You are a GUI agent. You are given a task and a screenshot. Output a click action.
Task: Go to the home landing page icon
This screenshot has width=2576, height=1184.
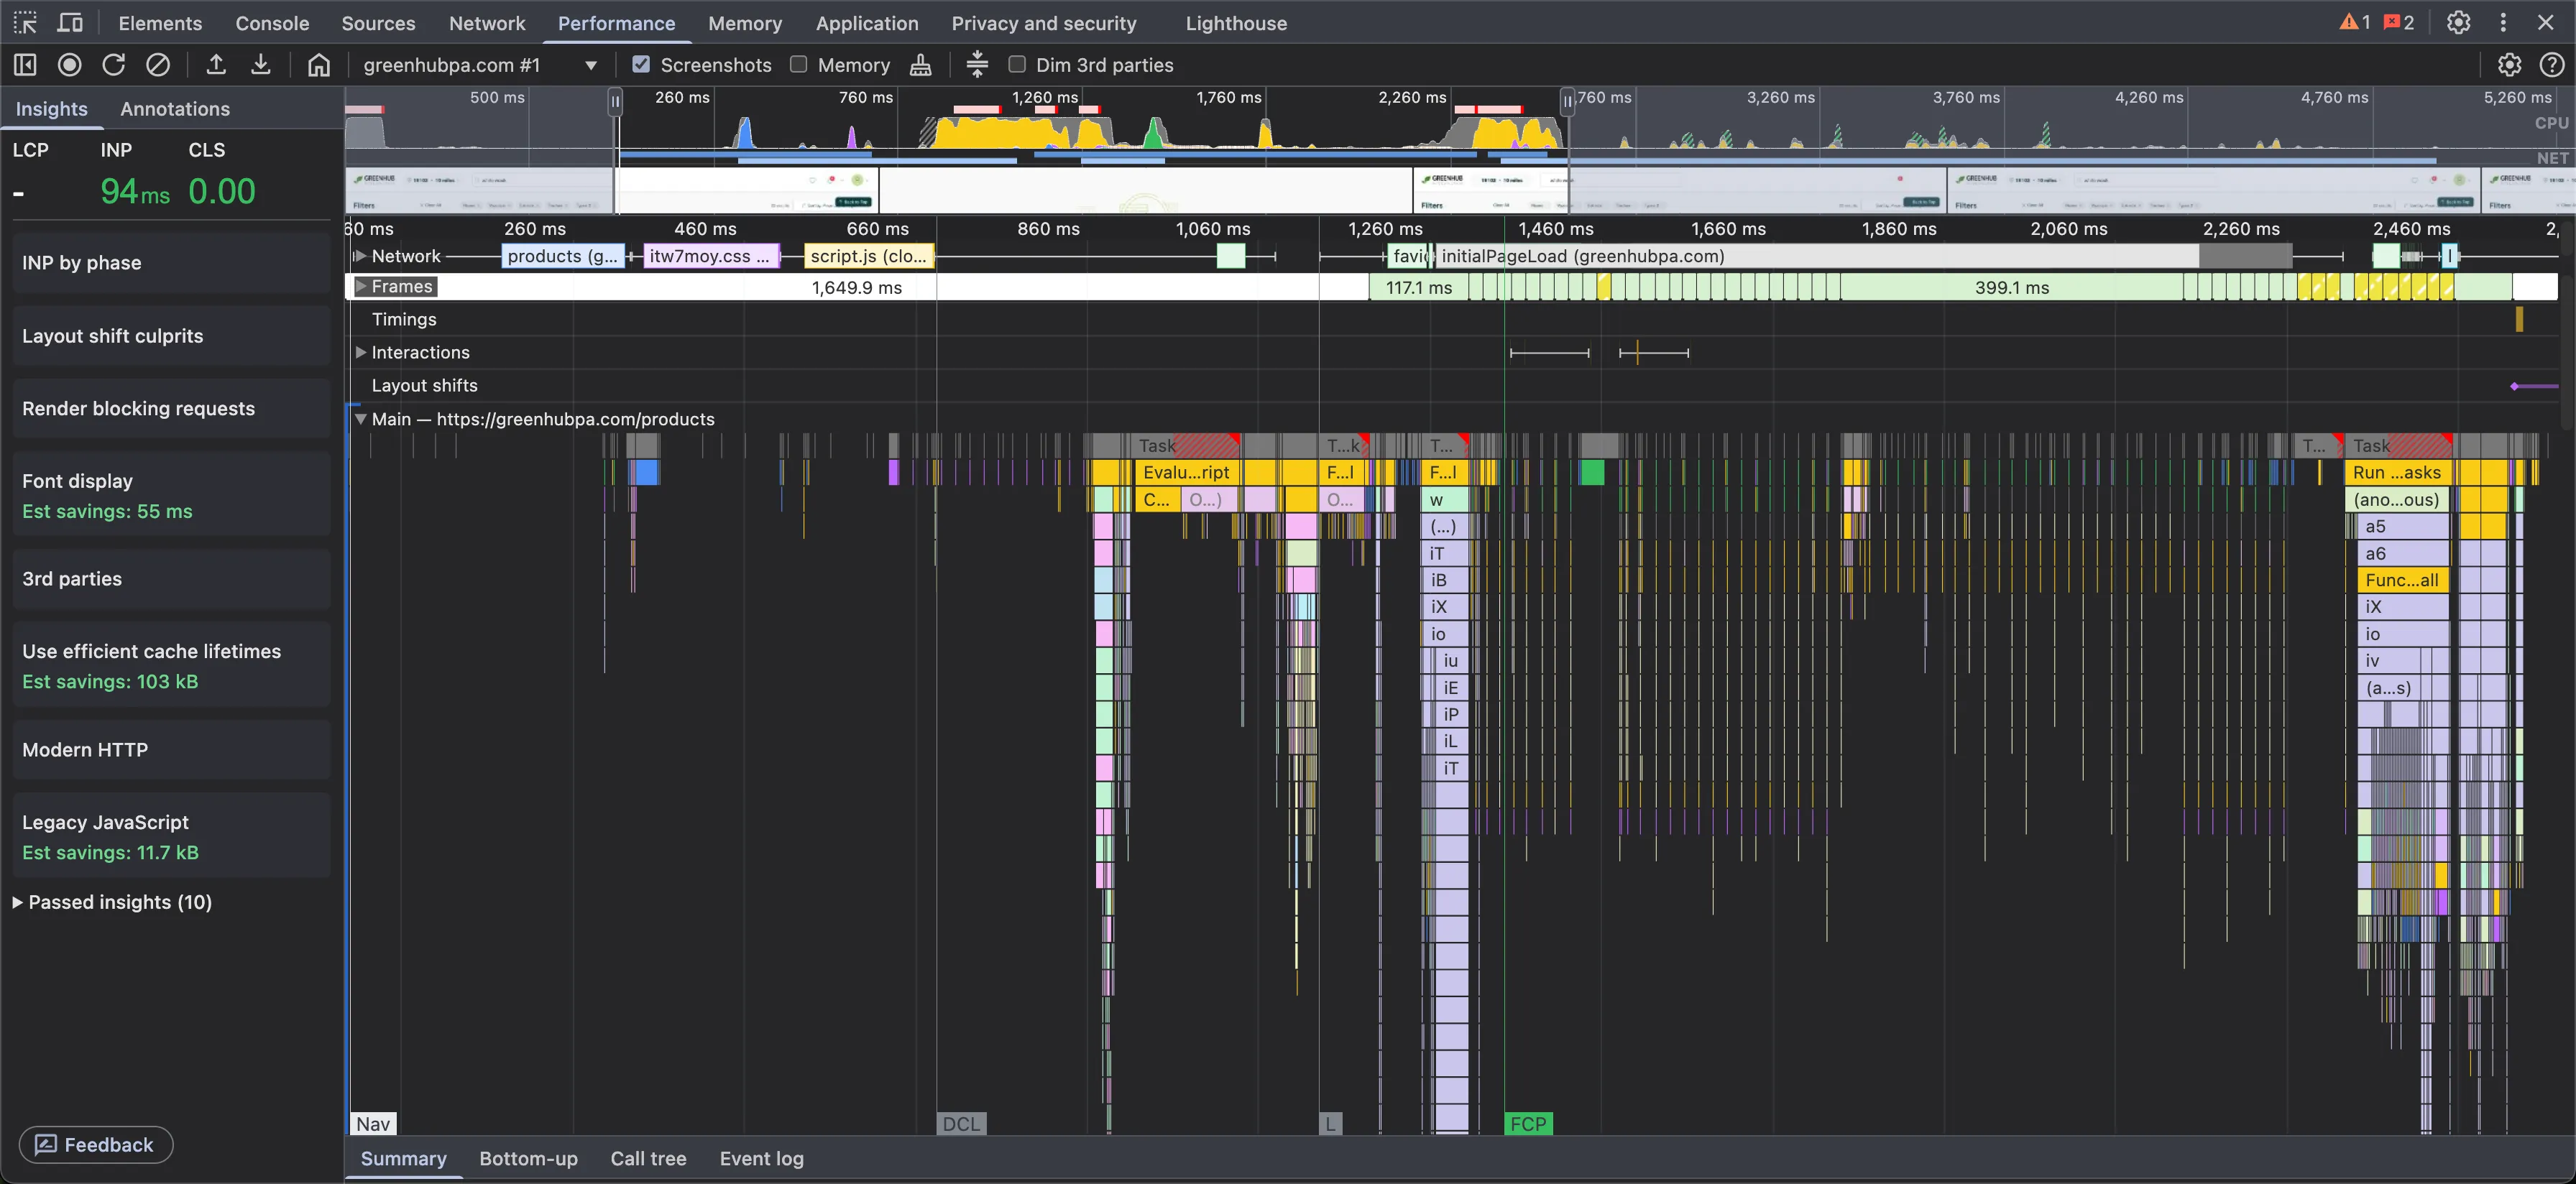pos(318,65)
